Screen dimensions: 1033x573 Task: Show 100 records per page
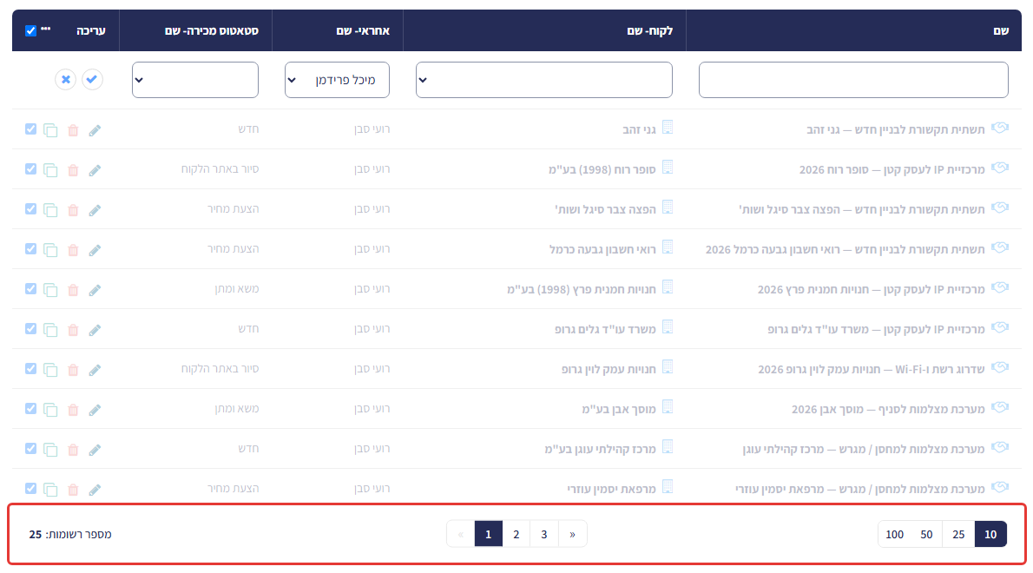[895, 534]
